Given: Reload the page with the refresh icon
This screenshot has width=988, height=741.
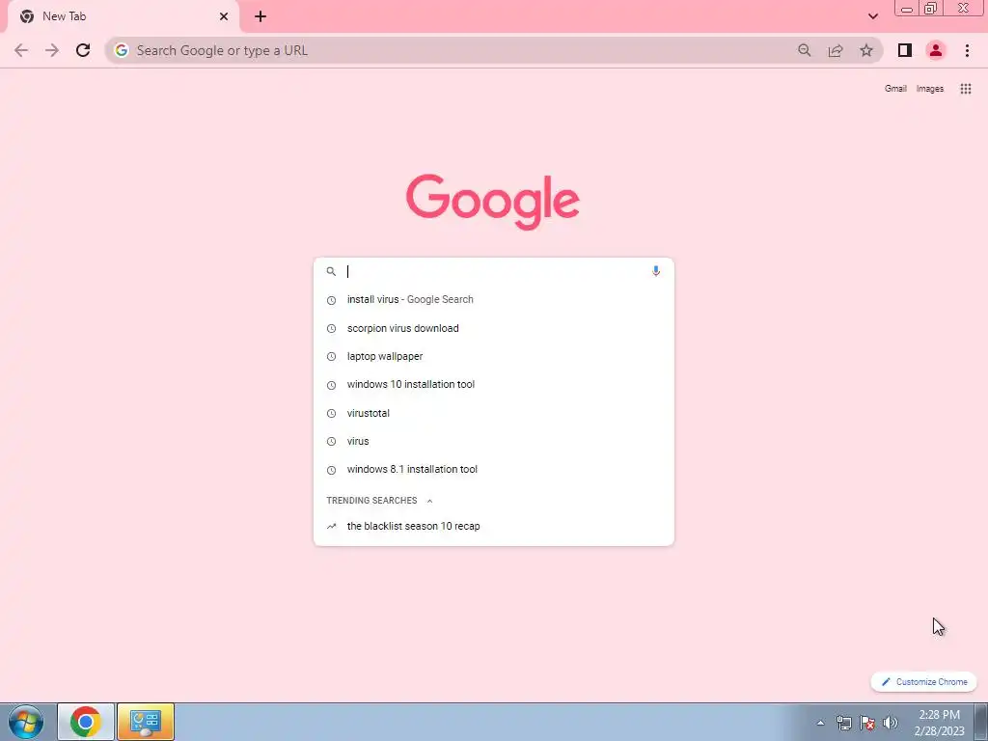Looking at the screenshot, I should click(x=83, y=50).
